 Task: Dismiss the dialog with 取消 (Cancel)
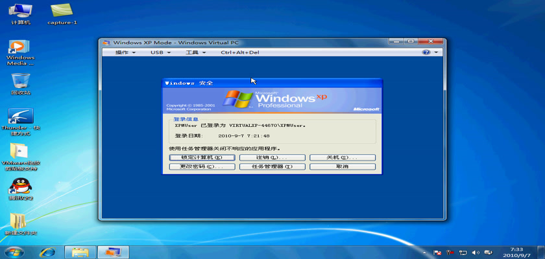point(342,166)
